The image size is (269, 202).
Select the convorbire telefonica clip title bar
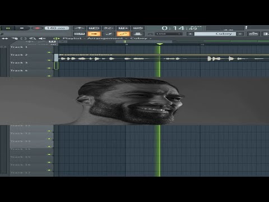(164, 55)
